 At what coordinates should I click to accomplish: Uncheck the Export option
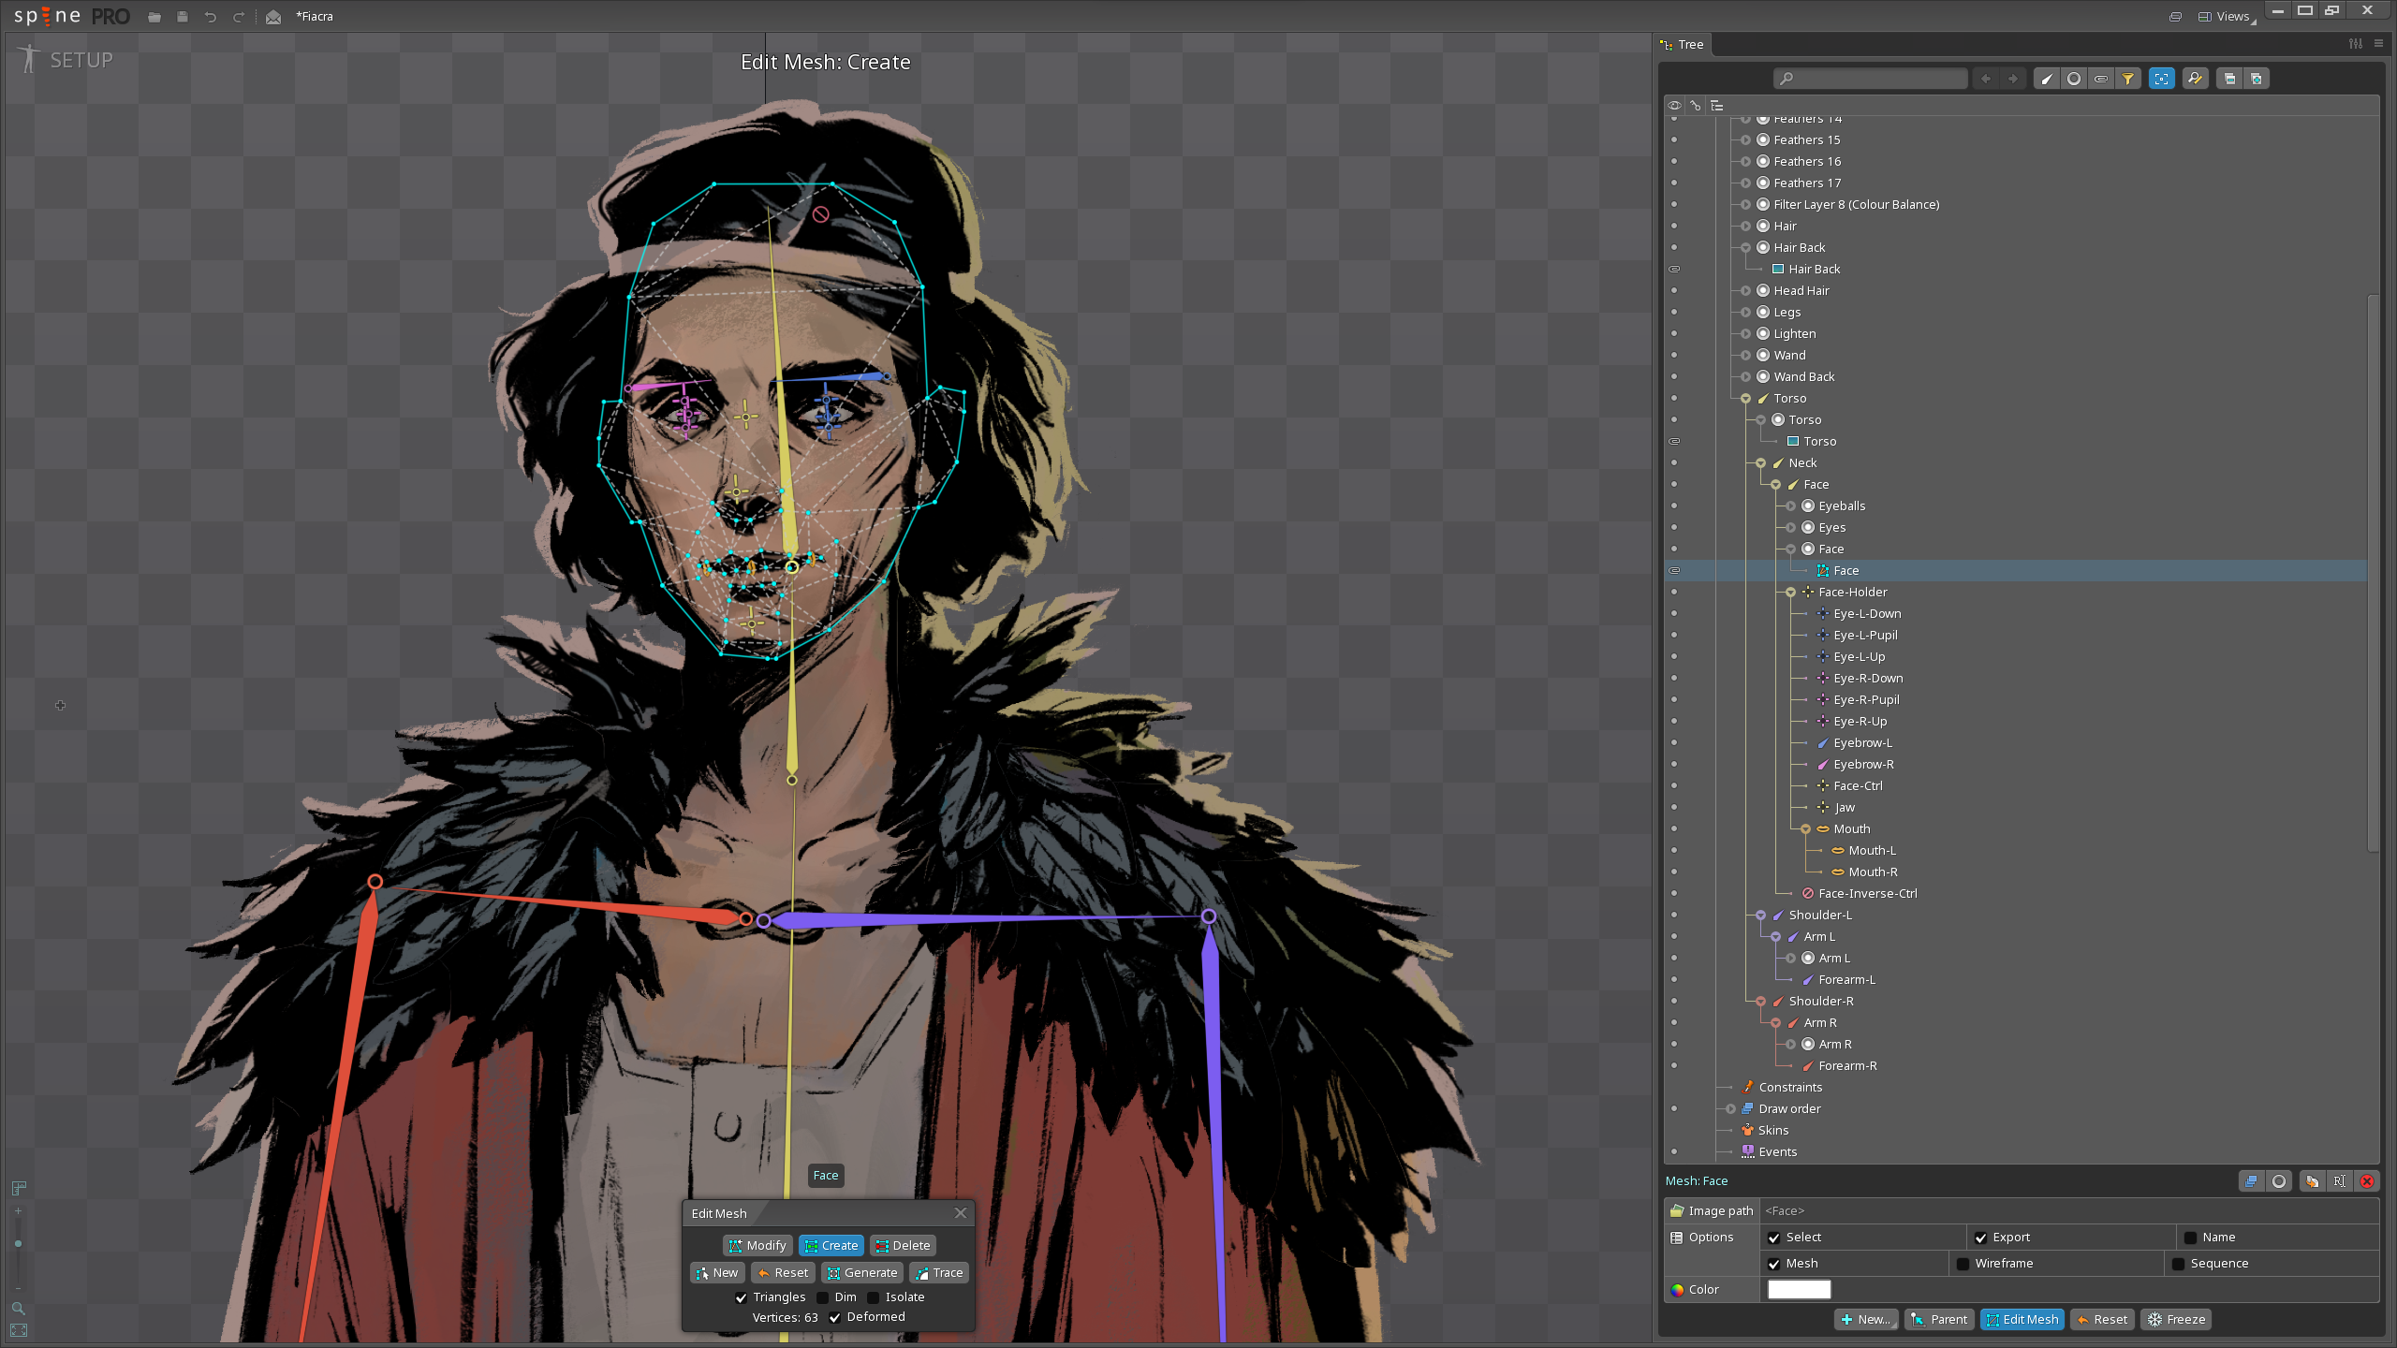[x=1981, y=1238]
